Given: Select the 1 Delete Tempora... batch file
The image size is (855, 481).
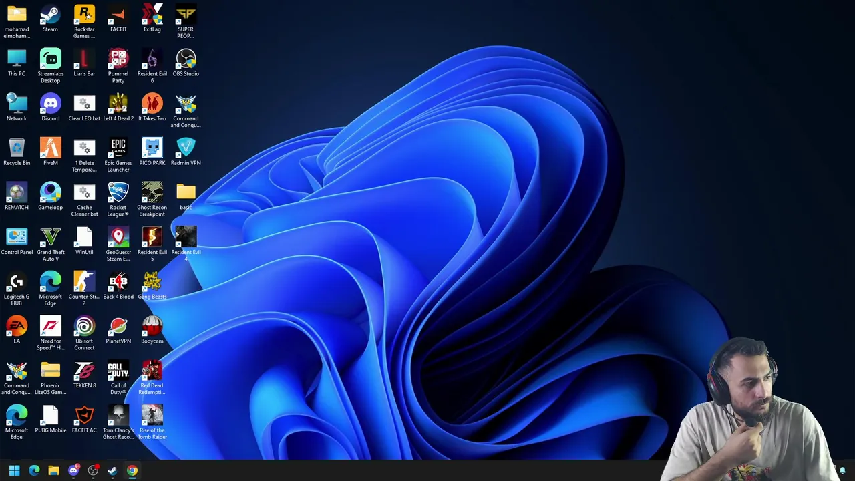Looking at the screenshot, I should coord(84,154).
